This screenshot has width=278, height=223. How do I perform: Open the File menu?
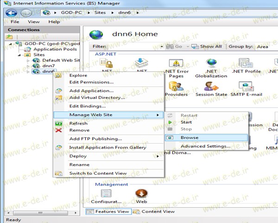pos(15,22)
